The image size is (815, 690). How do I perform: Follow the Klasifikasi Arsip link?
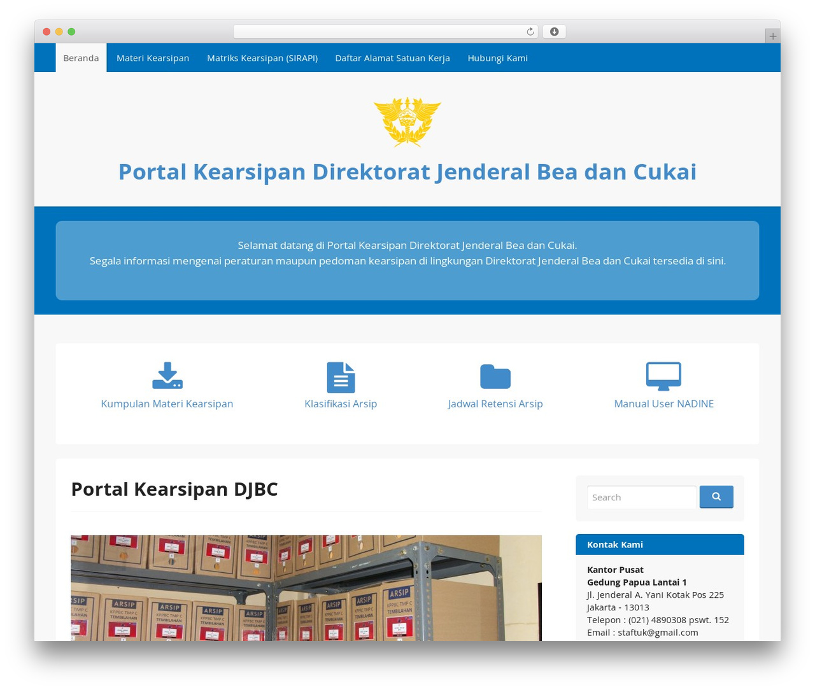pos(341,404)
